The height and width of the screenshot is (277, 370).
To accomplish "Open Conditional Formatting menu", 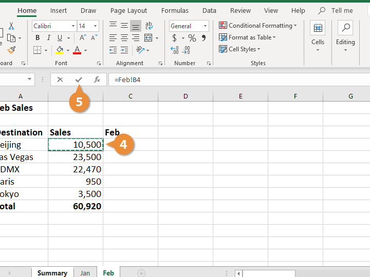I will 257,26.
